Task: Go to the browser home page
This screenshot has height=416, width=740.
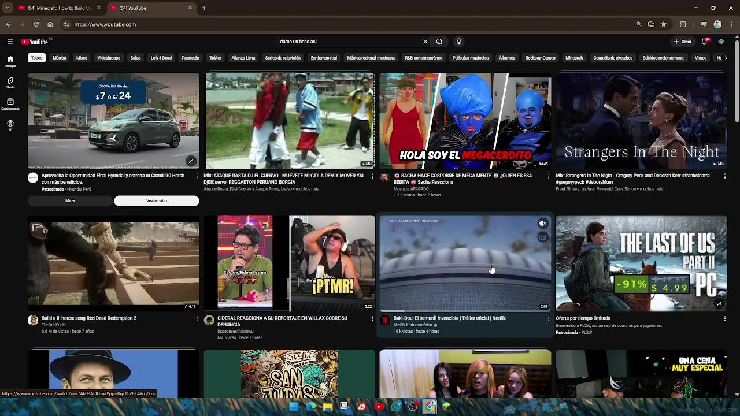Action: [x=50, y=24]
